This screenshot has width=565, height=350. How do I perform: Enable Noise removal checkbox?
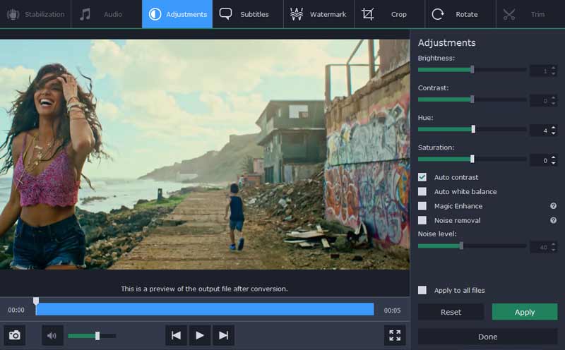(422, 220)
